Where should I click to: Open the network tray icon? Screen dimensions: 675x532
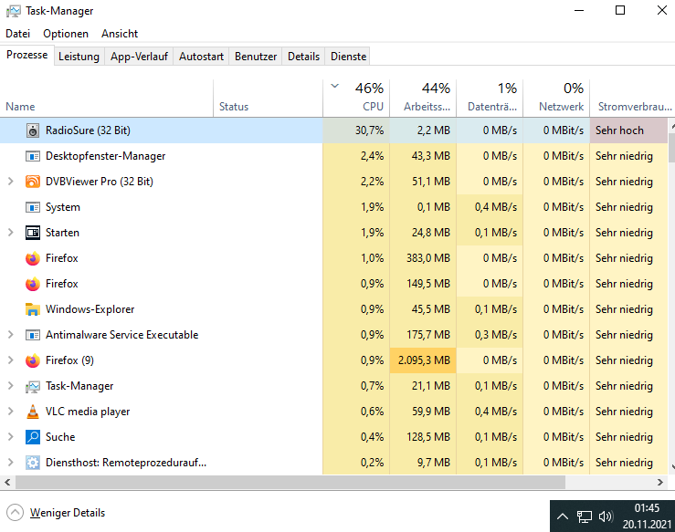pos(585,516)
